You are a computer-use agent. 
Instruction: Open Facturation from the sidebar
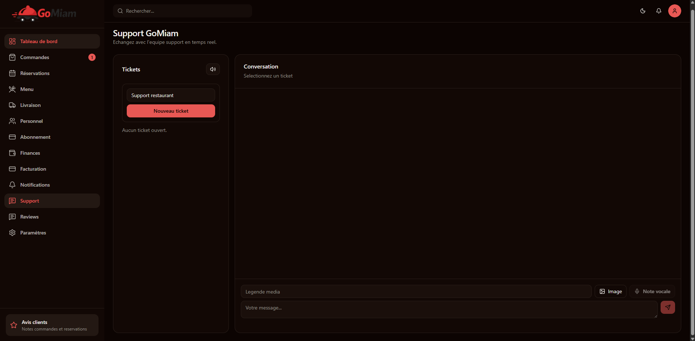point(52,169)
